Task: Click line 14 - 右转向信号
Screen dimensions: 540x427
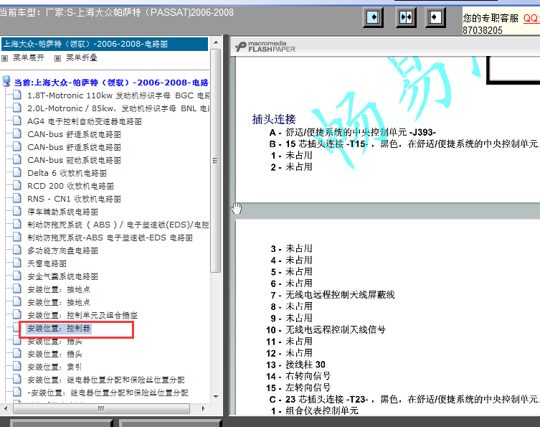Action: coord(298,376)
